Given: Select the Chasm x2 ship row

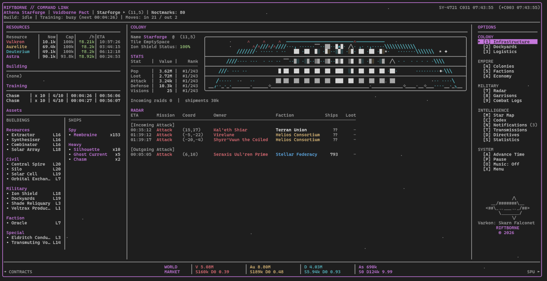Looking at the screenshot, I should [x=94, y=159].
